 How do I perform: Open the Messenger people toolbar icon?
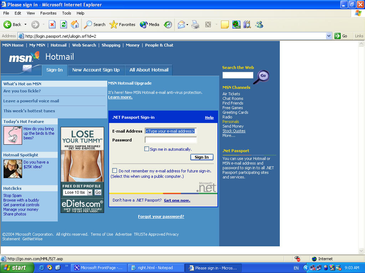259,25
